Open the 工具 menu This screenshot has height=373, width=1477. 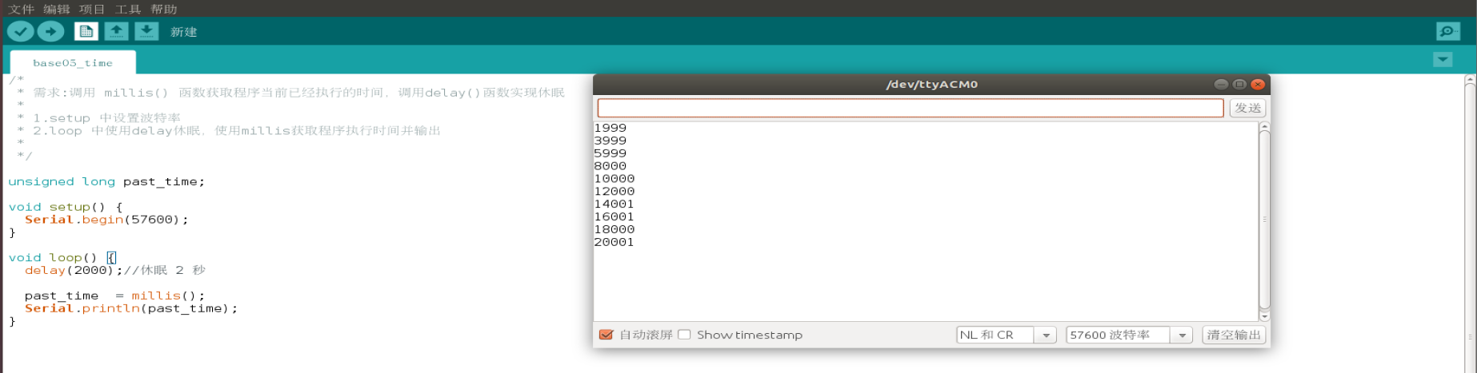[128, 9]
